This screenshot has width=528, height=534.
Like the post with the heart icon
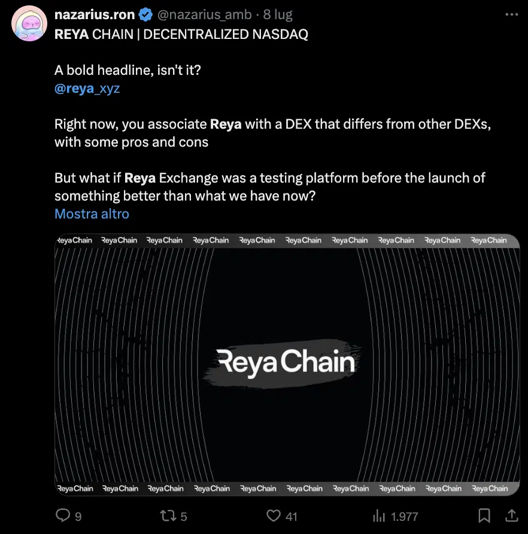(x=273, y=515)
